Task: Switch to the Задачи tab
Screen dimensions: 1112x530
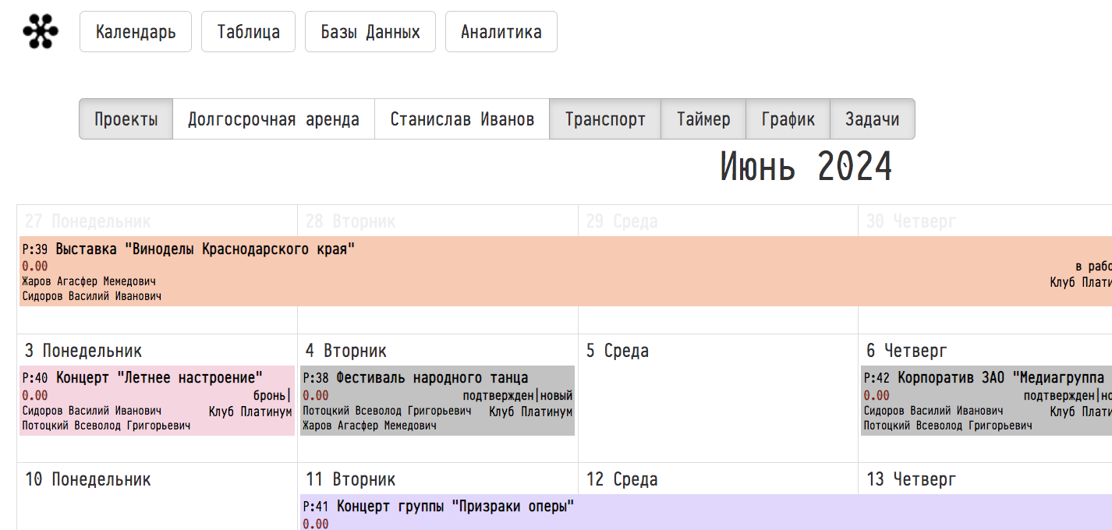Action: point(872,119)
